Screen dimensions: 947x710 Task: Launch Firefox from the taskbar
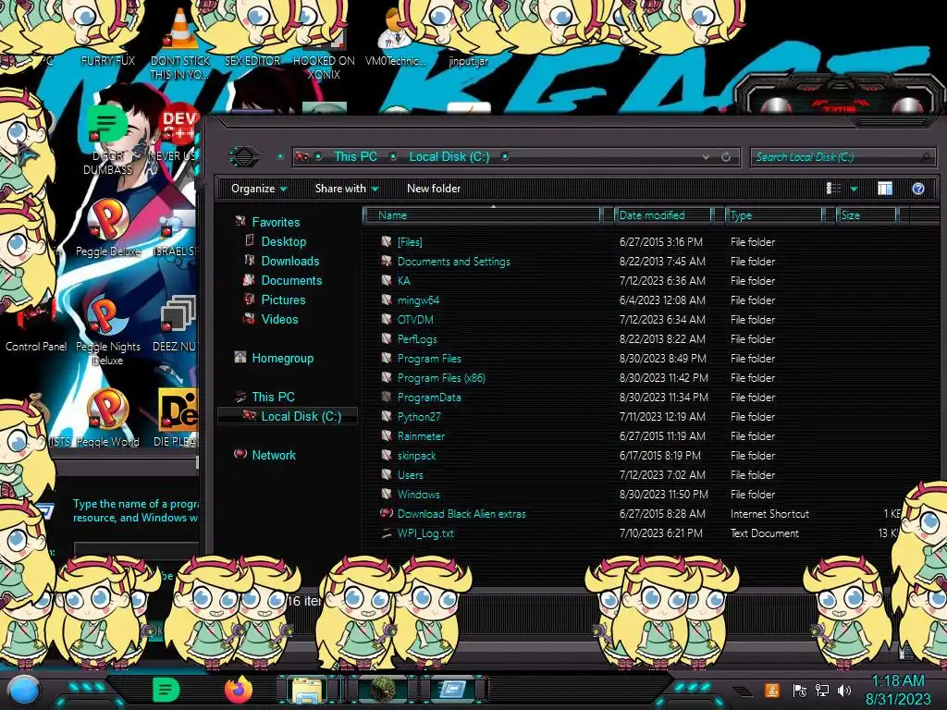[x=239, y=689]
